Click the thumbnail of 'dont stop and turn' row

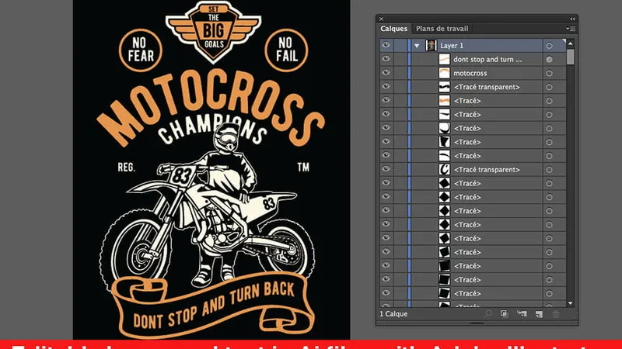click(x=444, y=60)
